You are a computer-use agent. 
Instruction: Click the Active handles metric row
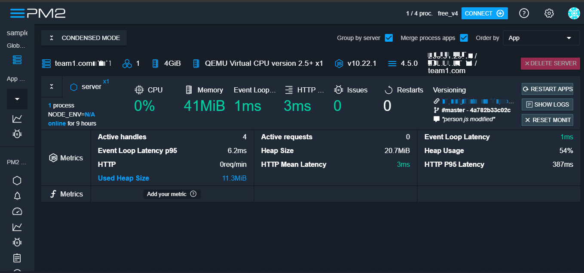click(x=172, y=137)
